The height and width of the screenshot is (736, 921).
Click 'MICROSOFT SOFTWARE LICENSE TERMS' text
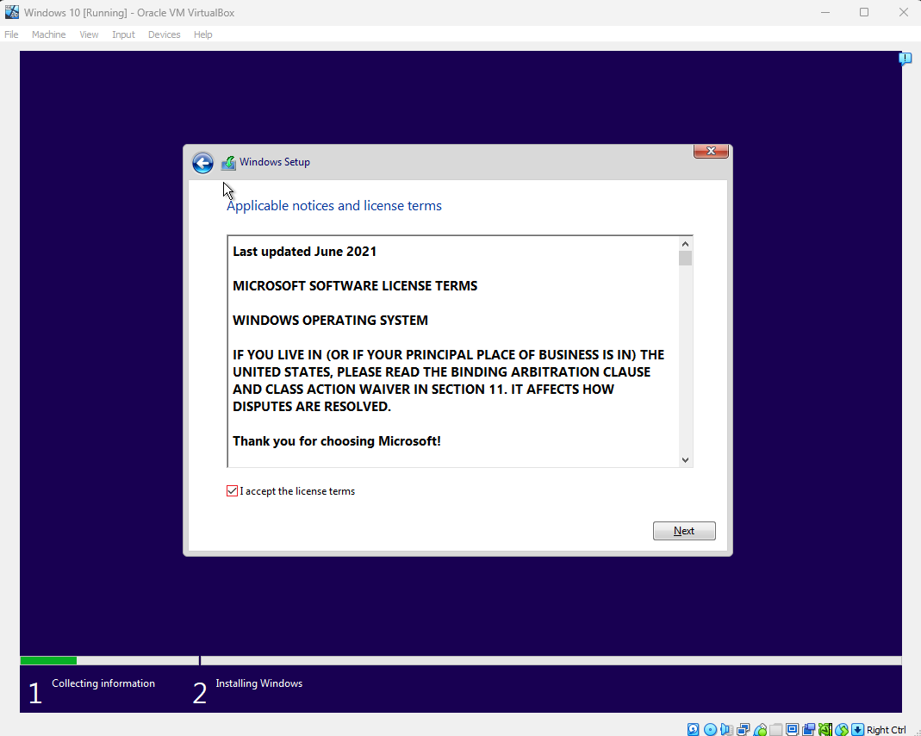point(355,286)
